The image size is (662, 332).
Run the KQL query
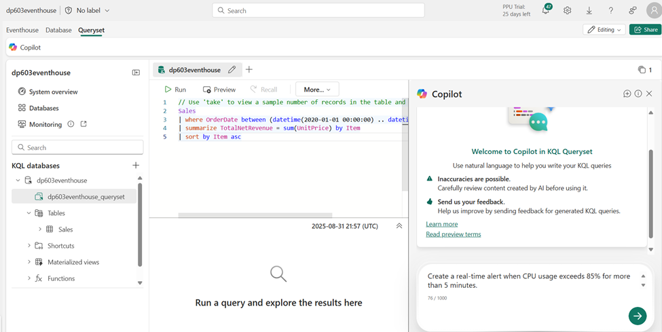click(x=174, y=90)
